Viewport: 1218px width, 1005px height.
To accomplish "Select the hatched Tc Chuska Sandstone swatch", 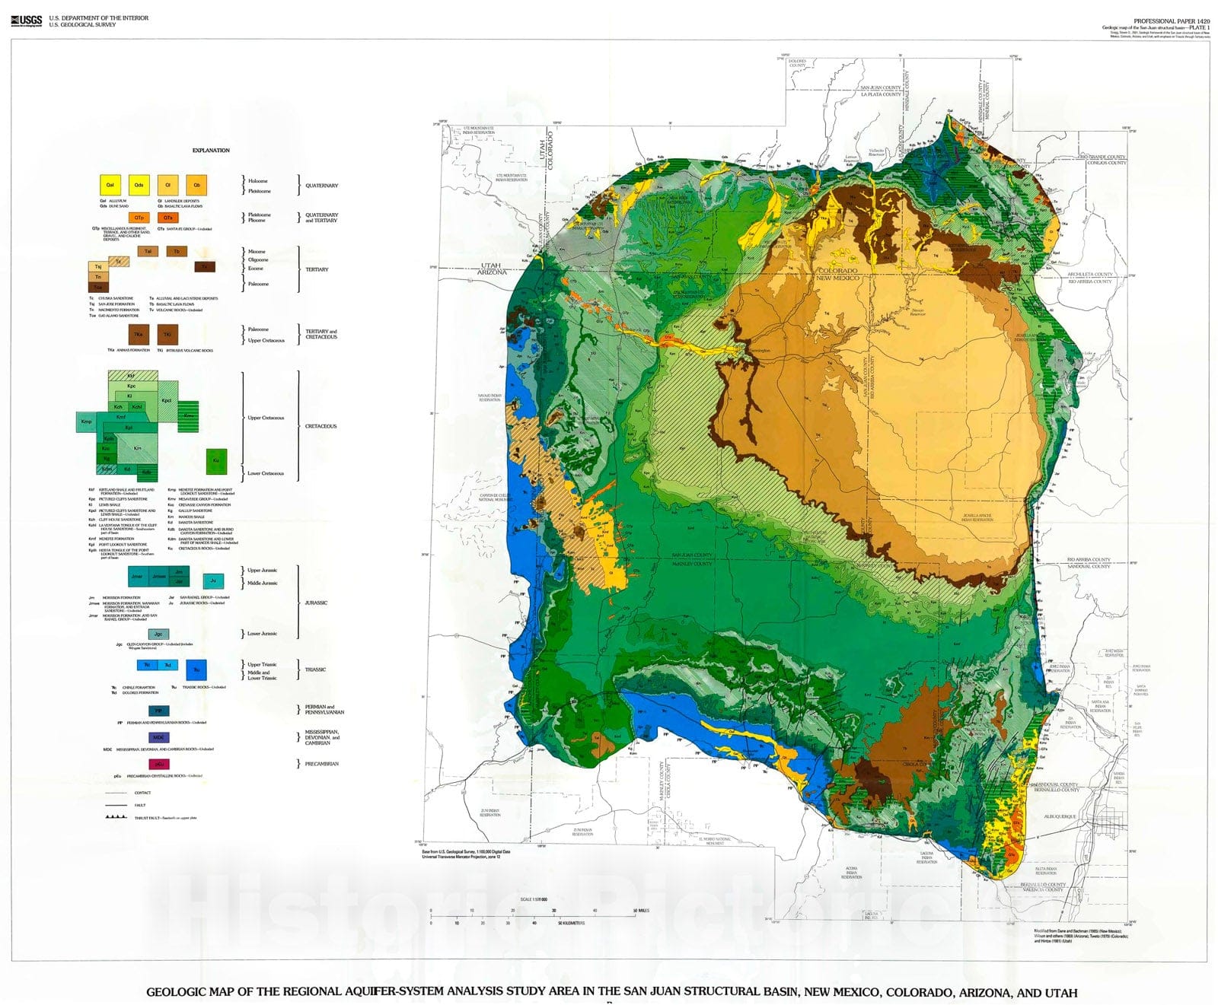I will tap(120, 262).
